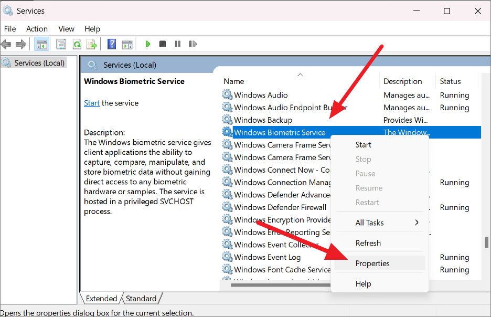This screenshot has width=491, height=317.
Task: Choose Start in the context menu
Action: 379,145
